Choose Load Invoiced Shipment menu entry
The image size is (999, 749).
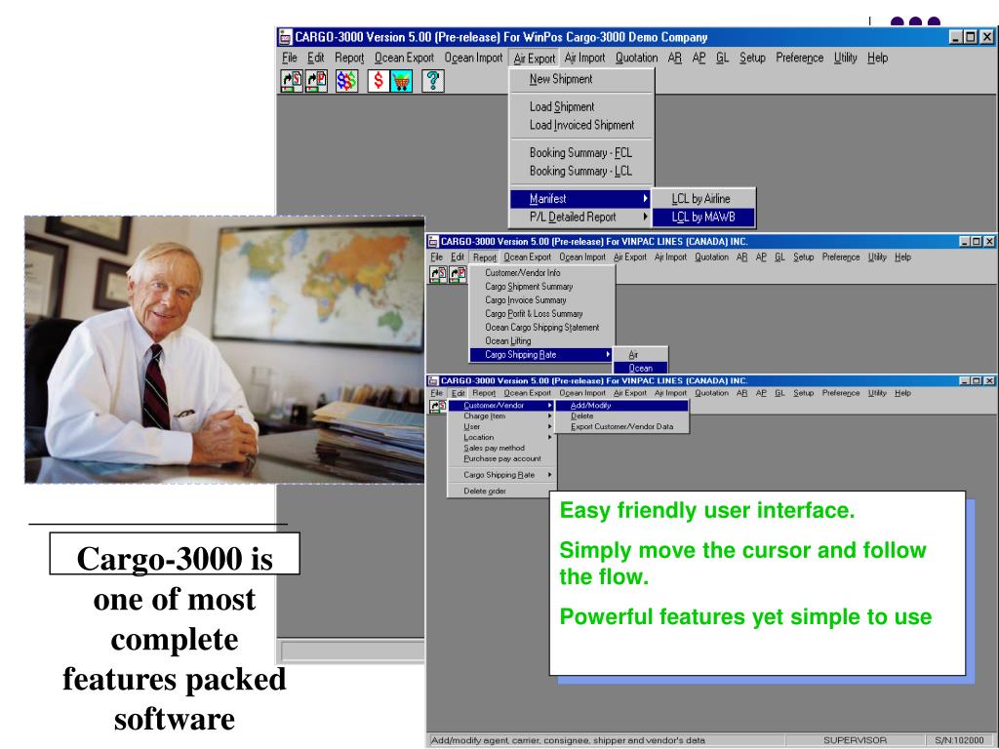point(581,125)
